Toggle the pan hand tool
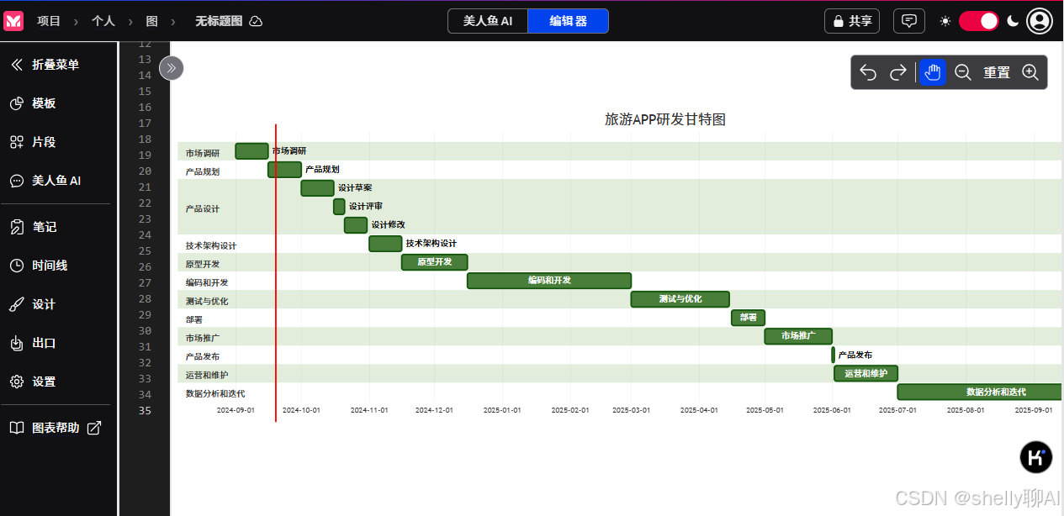This screenshot has width=1064, height=516. [933, 72]
